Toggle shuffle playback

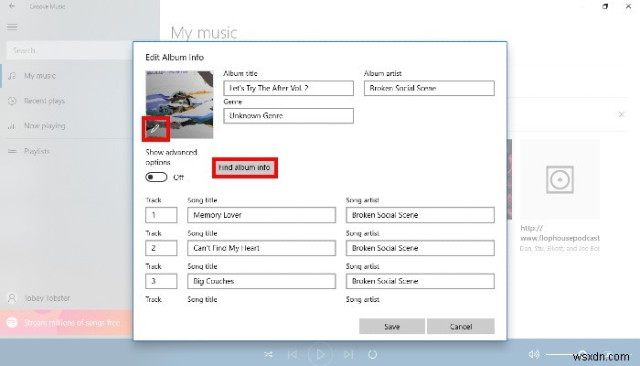(x=268, y=354)
